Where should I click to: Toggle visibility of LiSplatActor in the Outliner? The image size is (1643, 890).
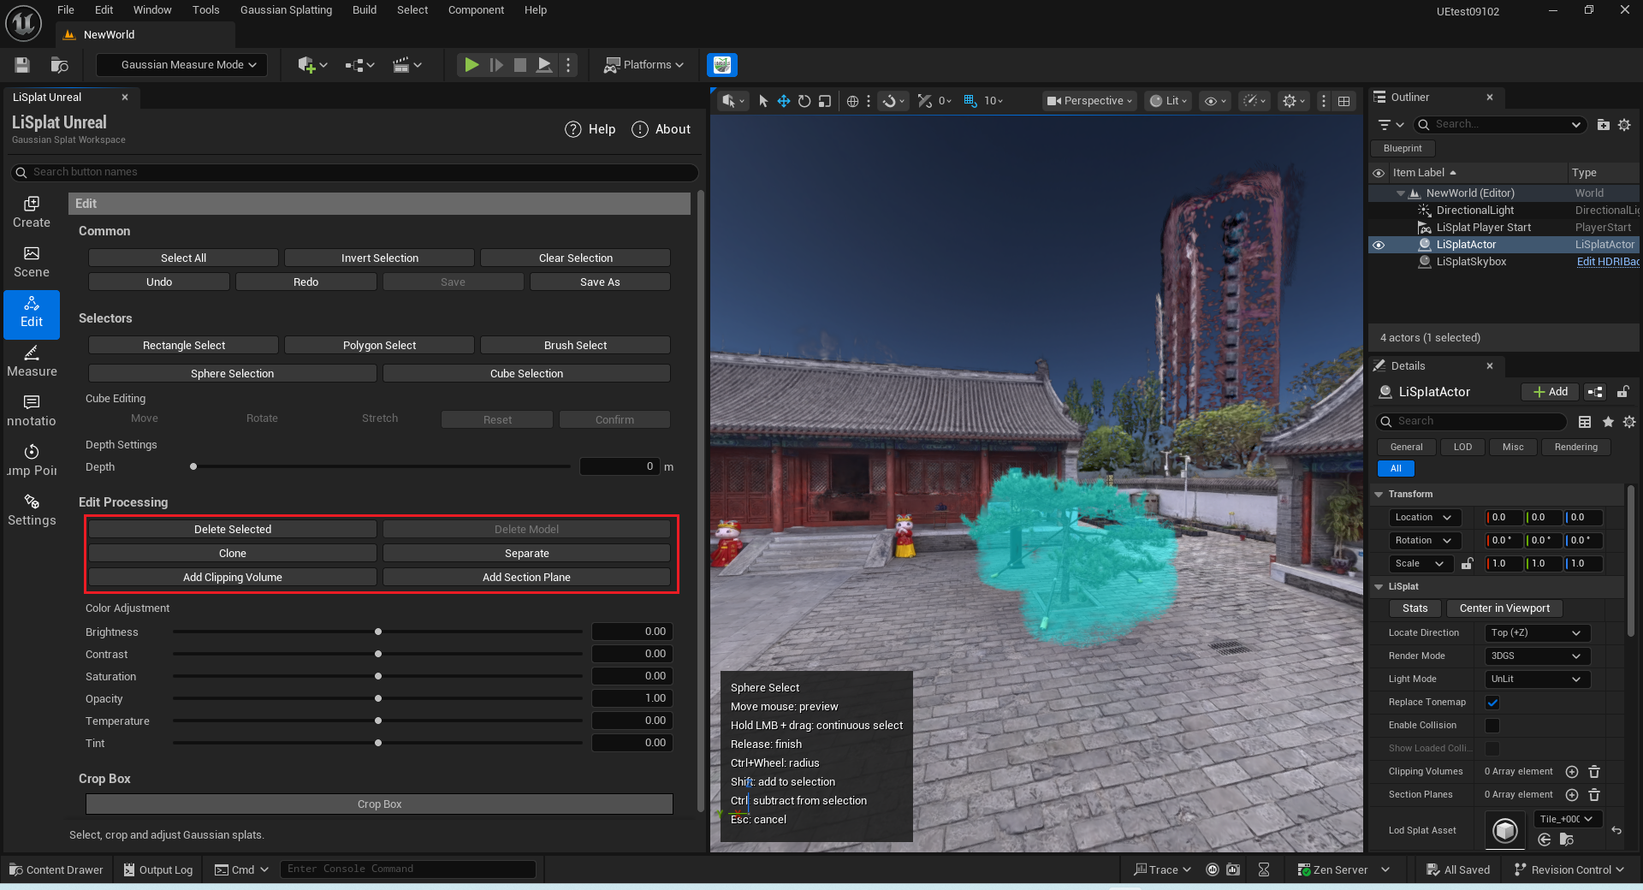coord(1379,245)
